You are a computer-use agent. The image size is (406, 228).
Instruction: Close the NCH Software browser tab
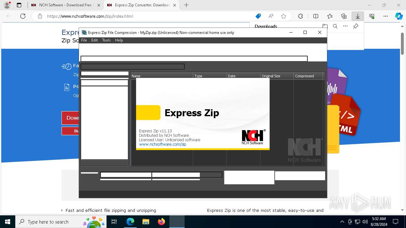[99, 5]
